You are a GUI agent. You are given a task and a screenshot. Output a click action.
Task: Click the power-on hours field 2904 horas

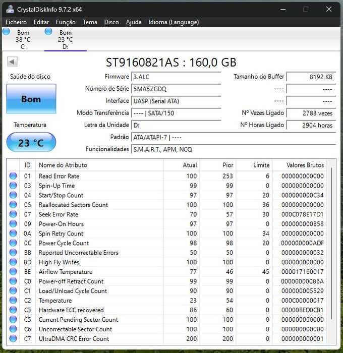(311, 125)
